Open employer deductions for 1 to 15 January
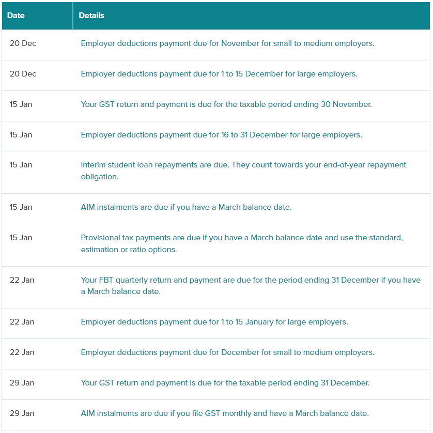433x433 pixels. point(214,322)
